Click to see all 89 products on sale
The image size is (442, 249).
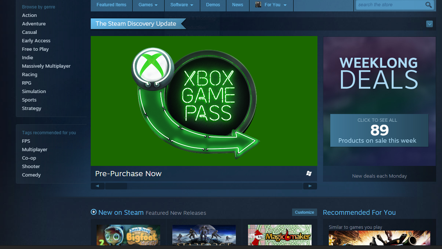click(379, 130)
